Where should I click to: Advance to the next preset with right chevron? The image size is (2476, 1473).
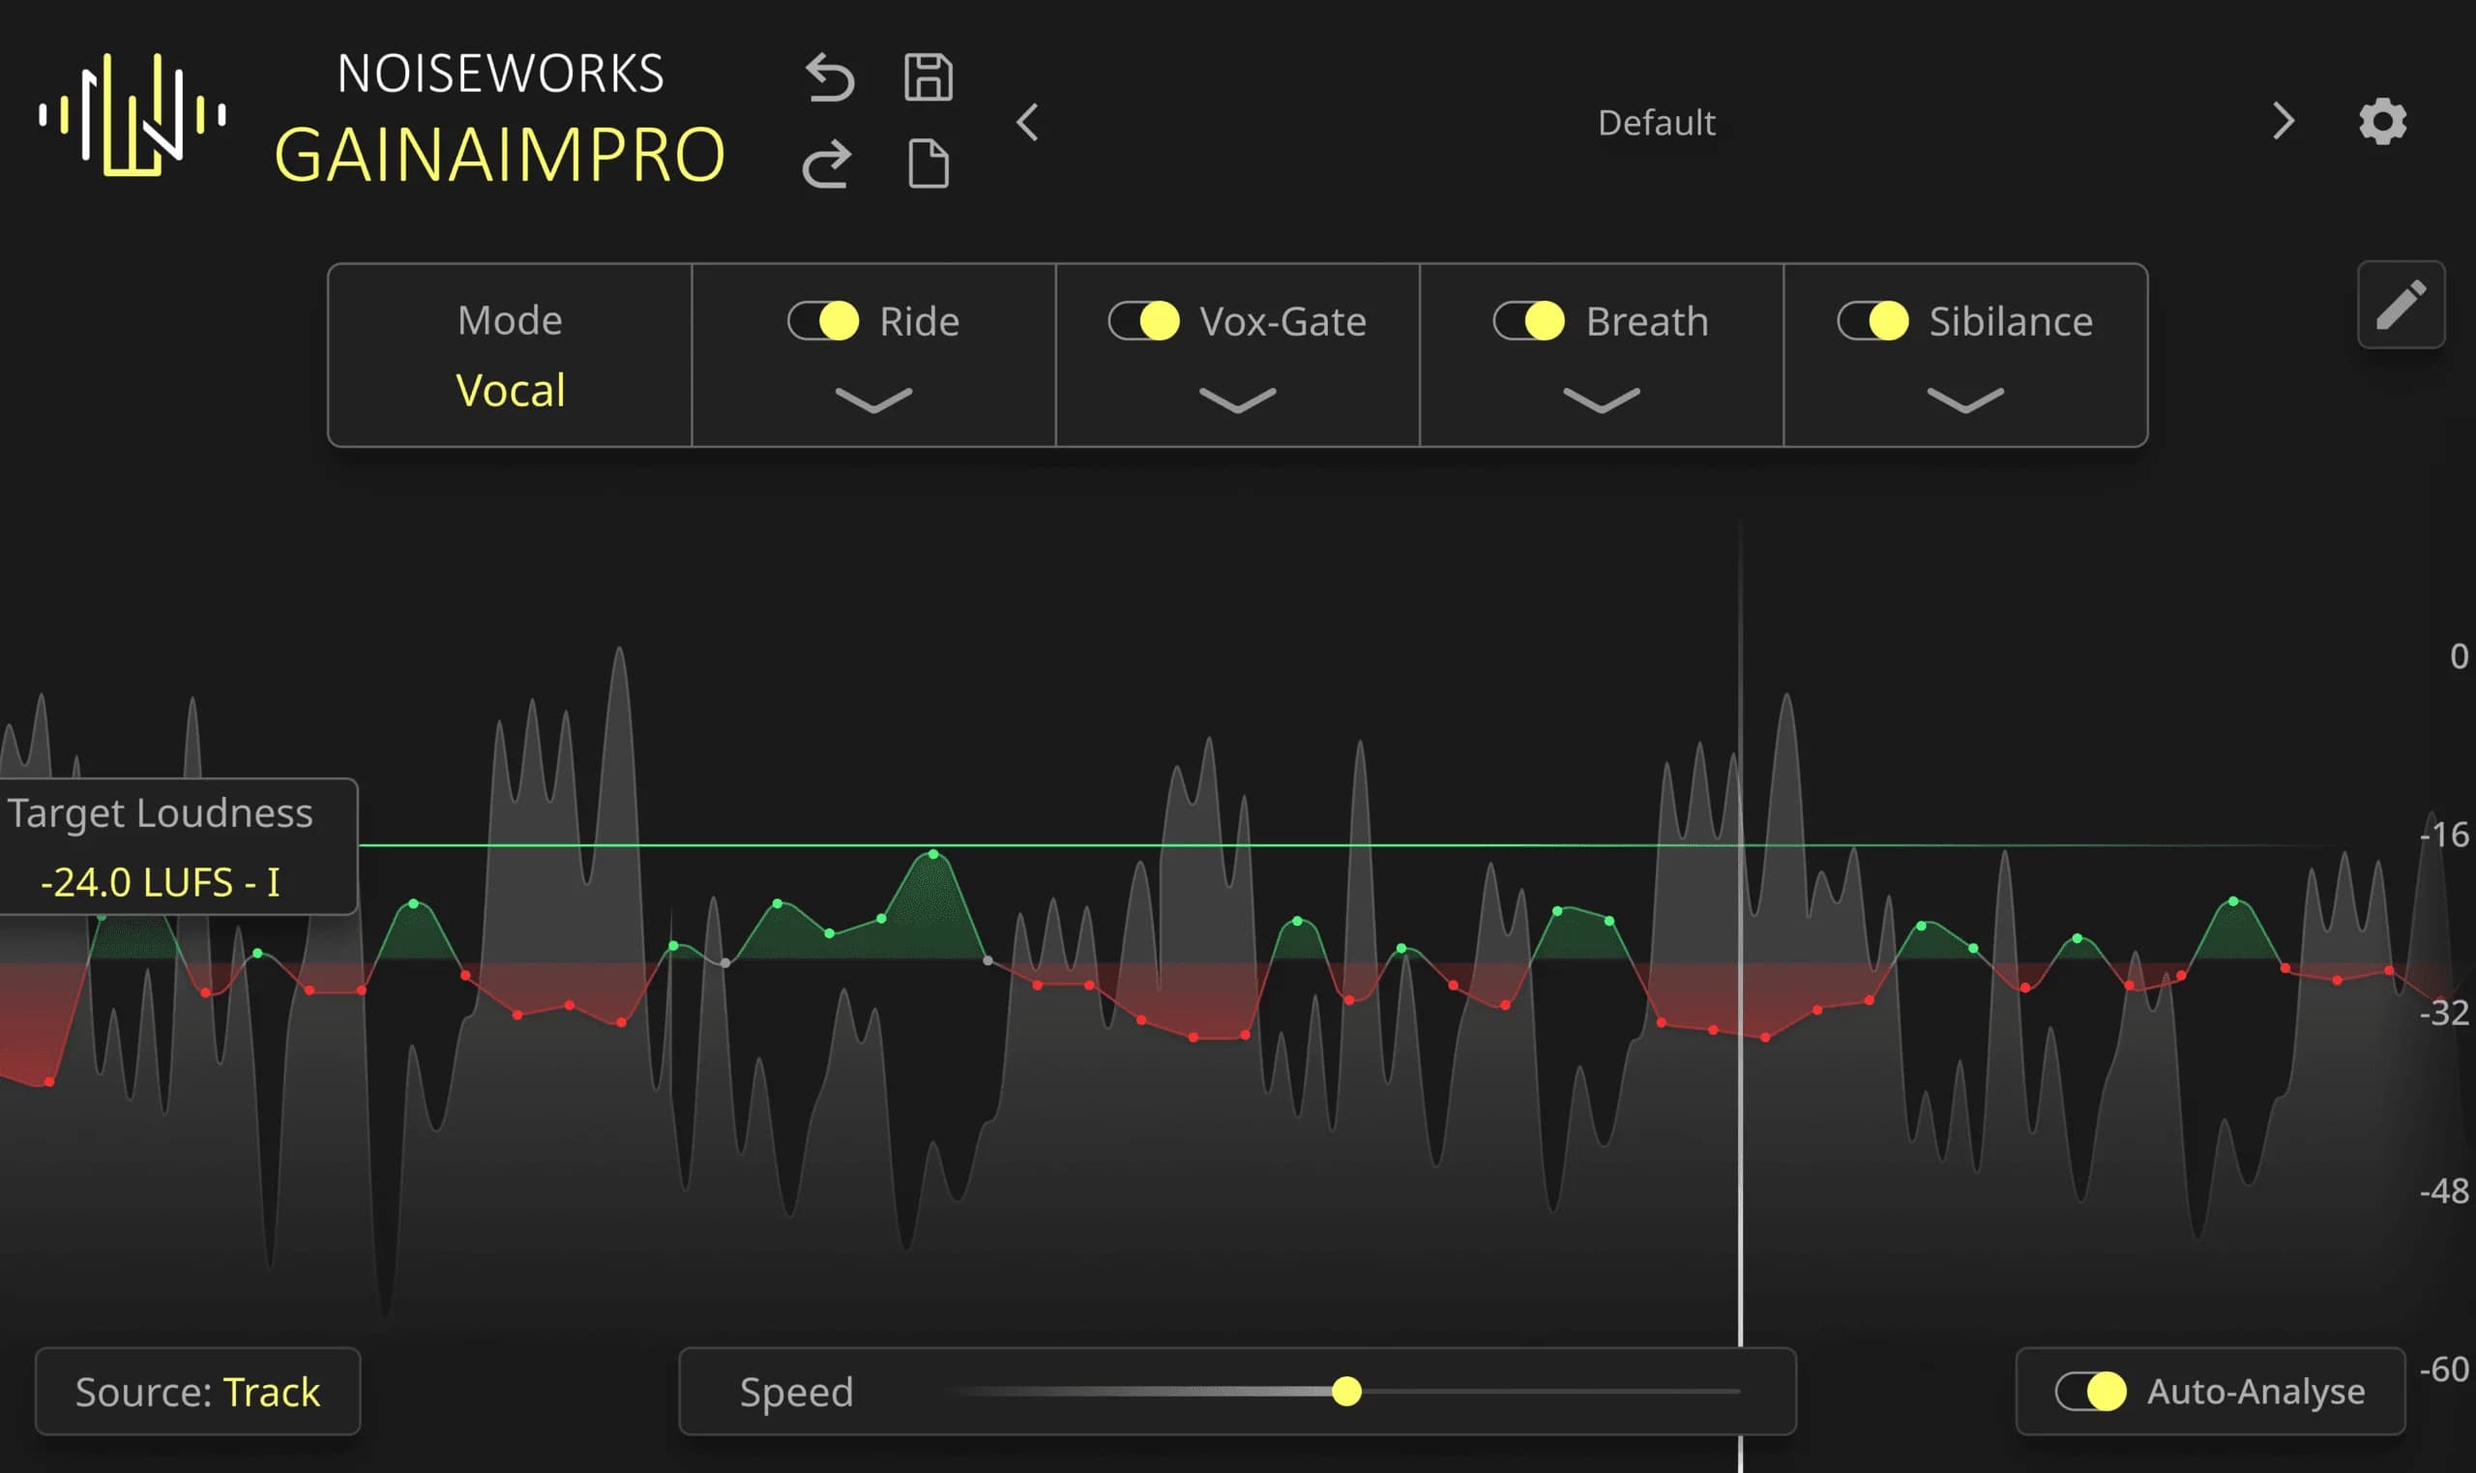click(x=2284, y=120)
